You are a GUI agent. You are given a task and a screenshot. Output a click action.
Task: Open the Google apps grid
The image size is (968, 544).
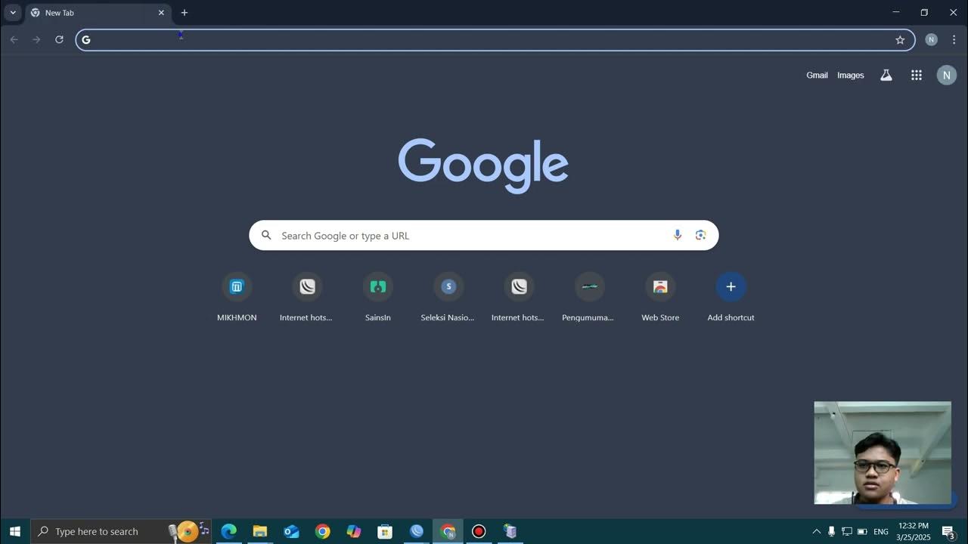(917, 75)
